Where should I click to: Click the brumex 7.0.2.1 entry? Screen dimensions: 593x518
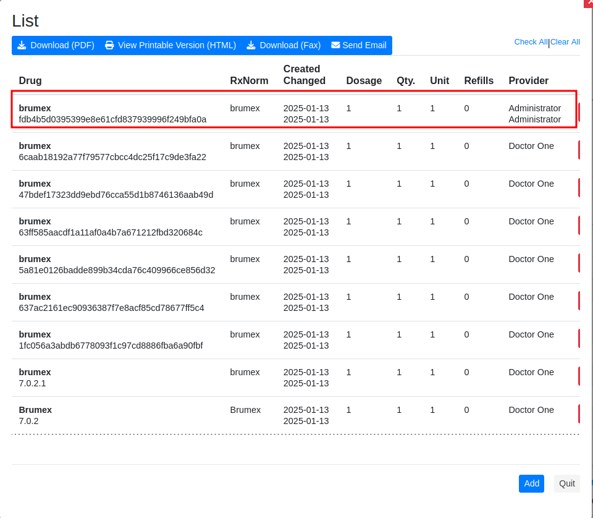(x=296, y=378)
